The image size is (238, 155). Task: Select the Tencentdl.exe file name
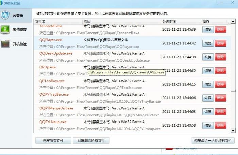coord(51,26)
